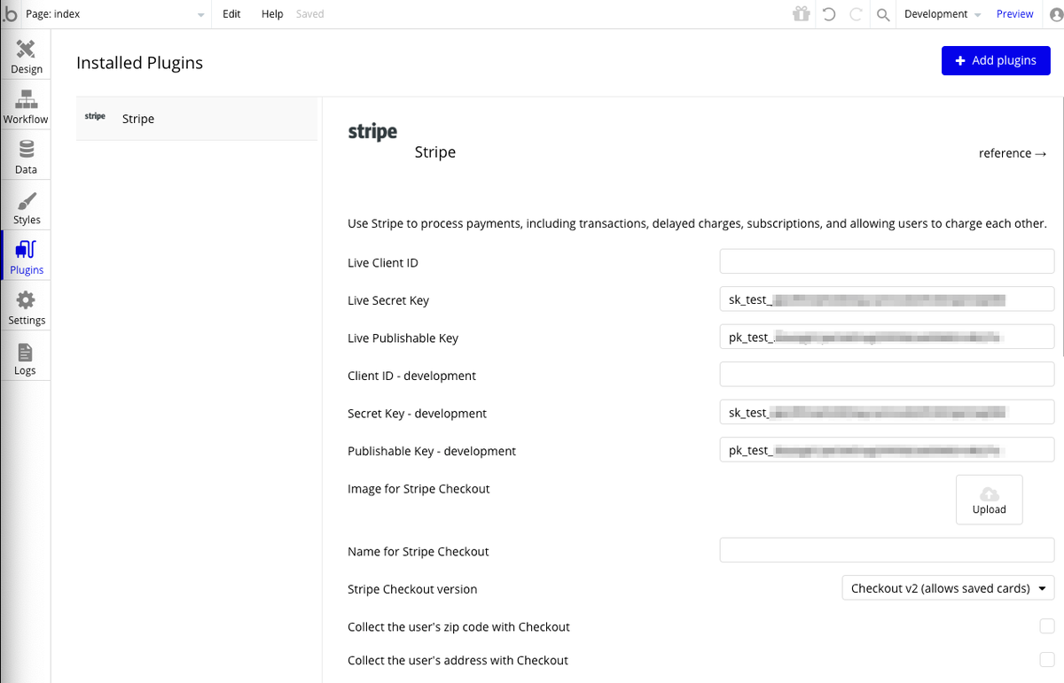
Task: Click the Live Client ID field
Action: tap(887, 262)
